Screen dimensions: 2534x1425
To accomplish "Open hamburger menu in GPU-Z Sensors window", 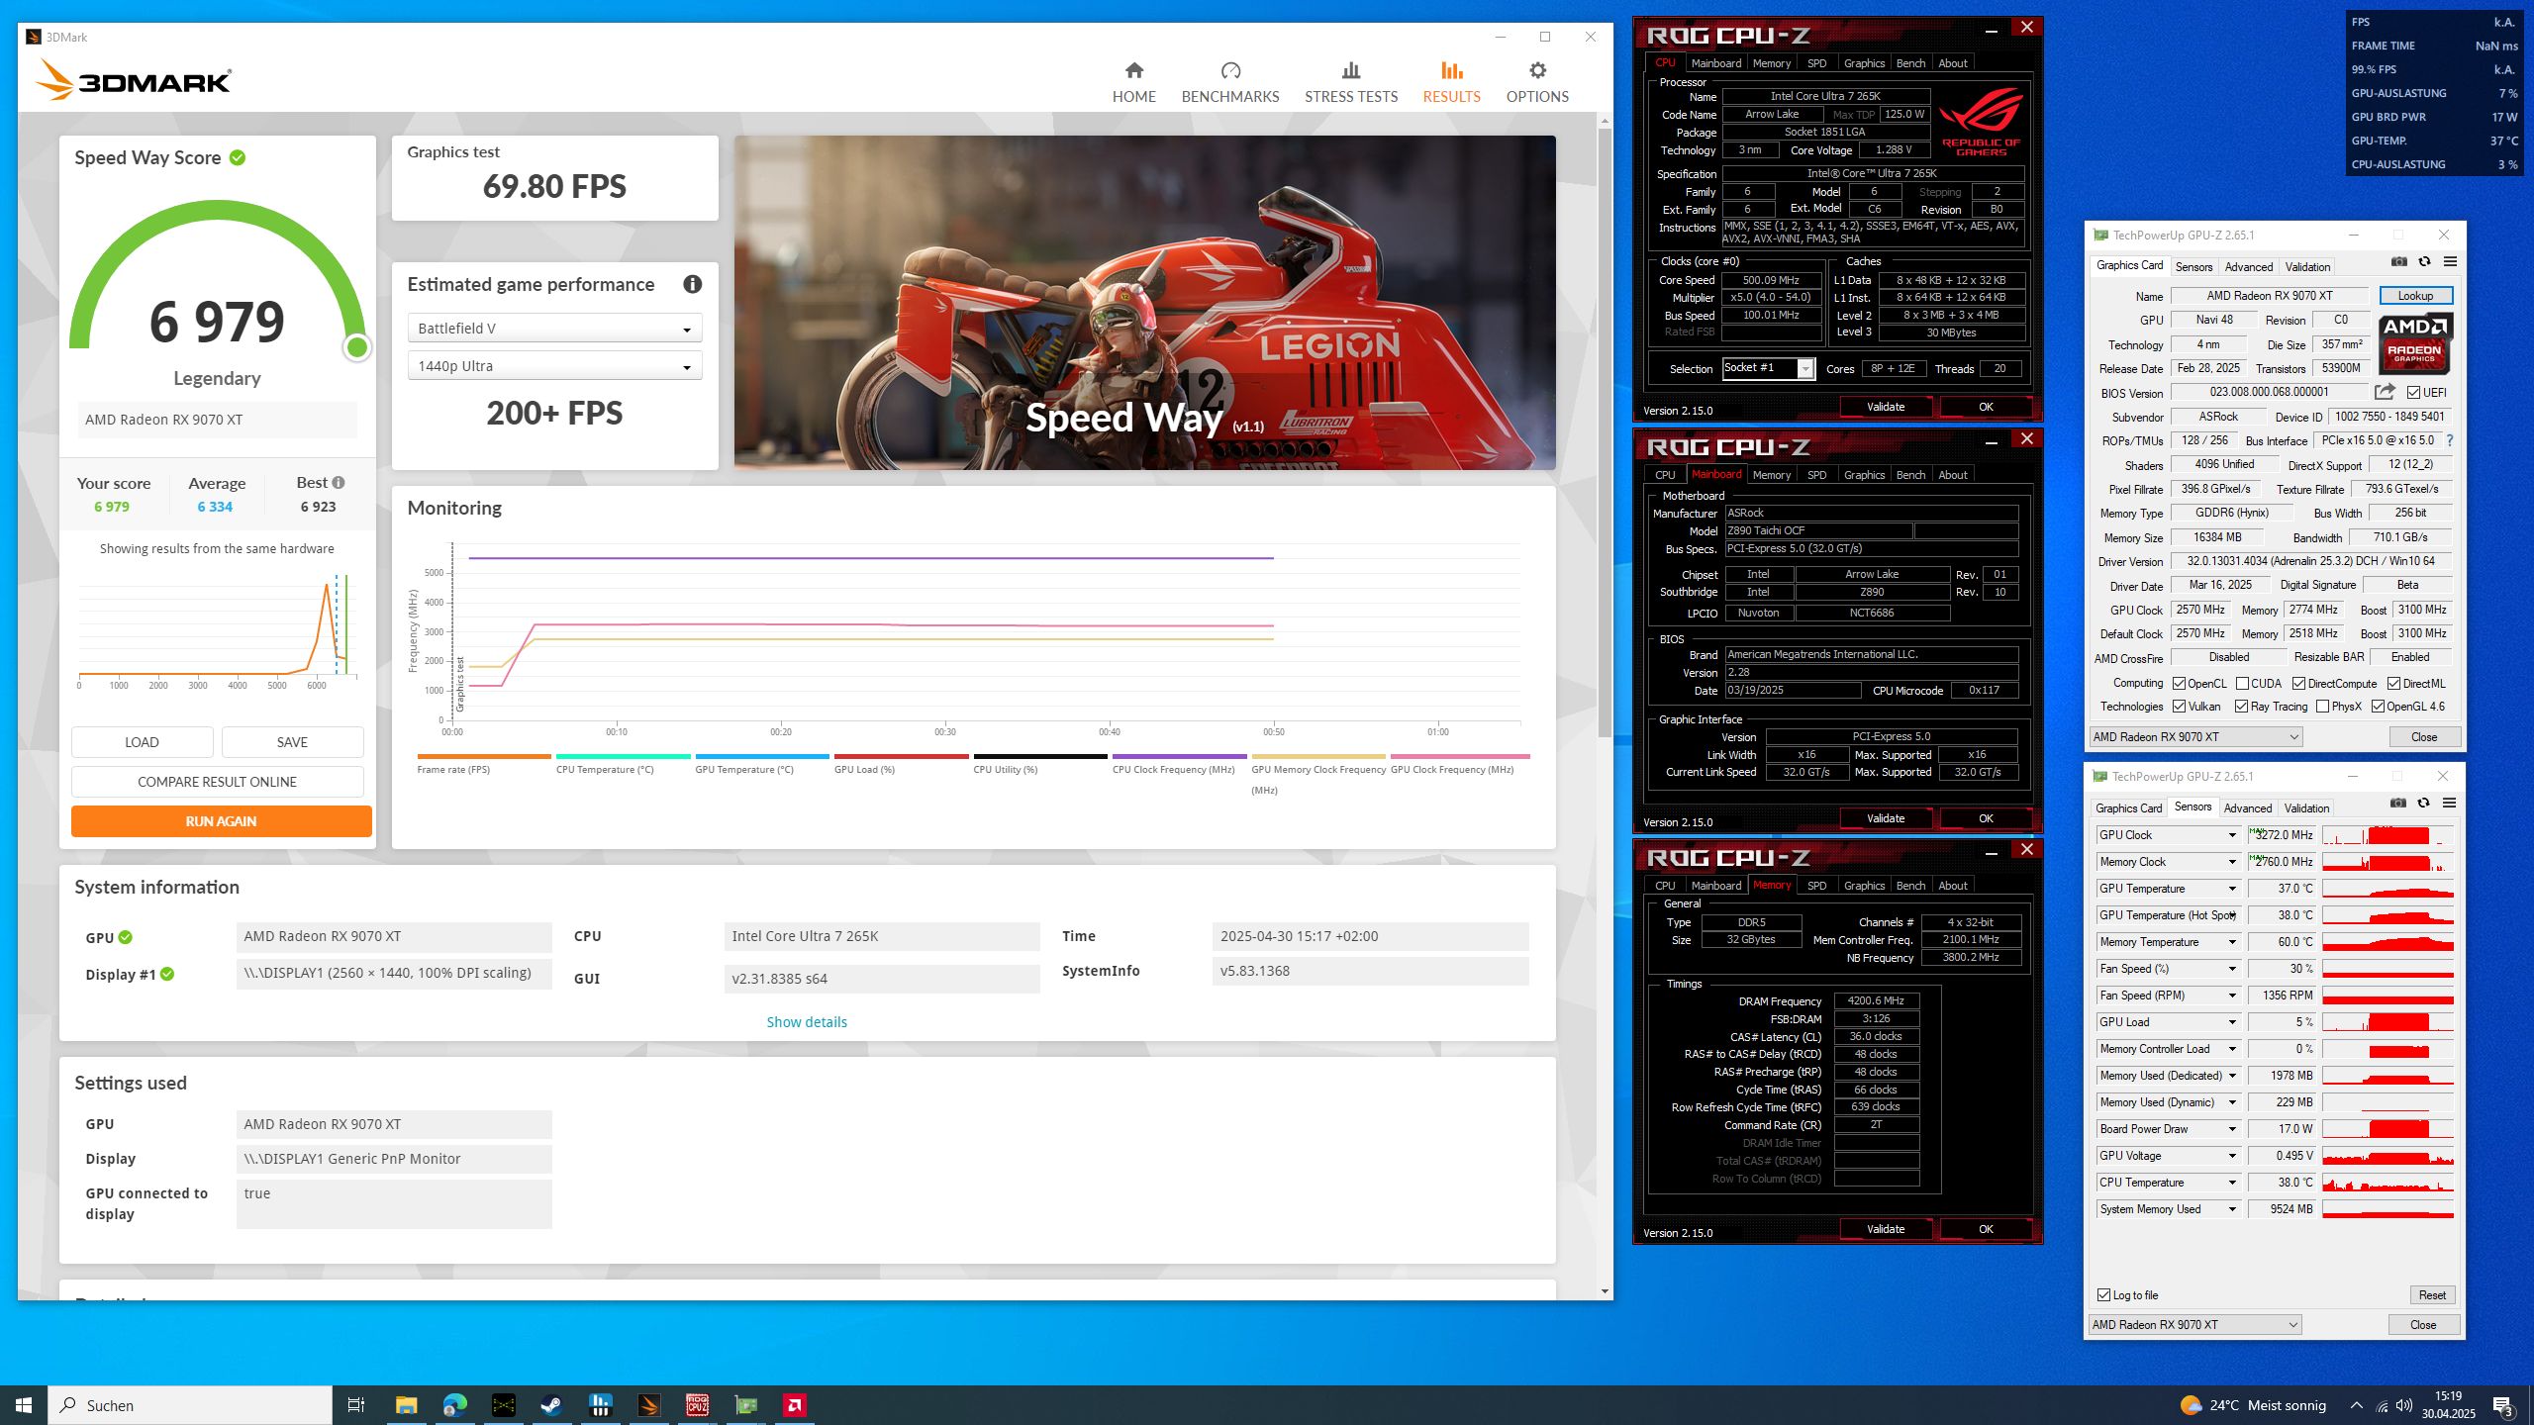I will click(2450, 804).
